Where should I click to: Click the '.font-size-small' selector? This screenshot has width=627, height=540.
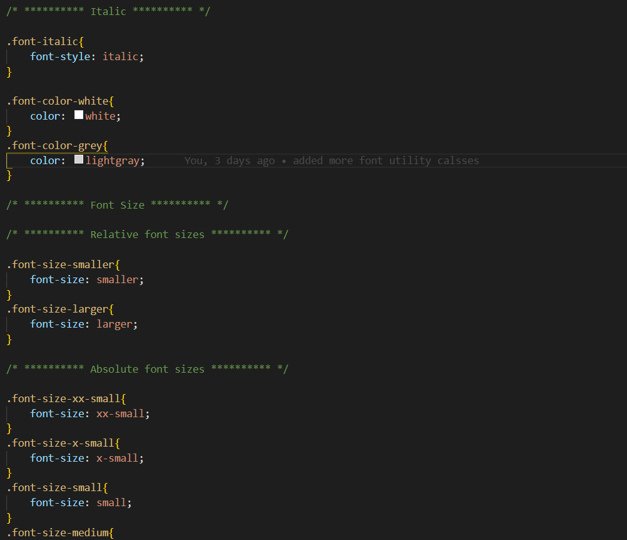tap(54, 487)
